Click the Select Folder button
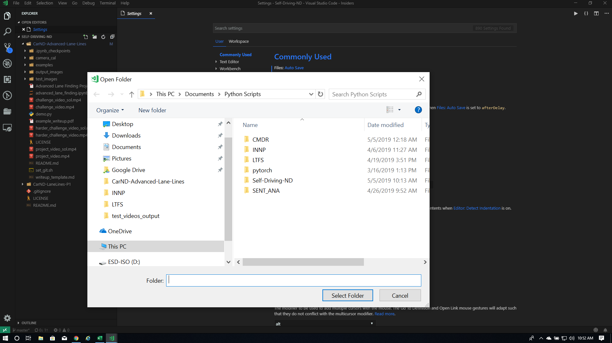 coord(348,295)
